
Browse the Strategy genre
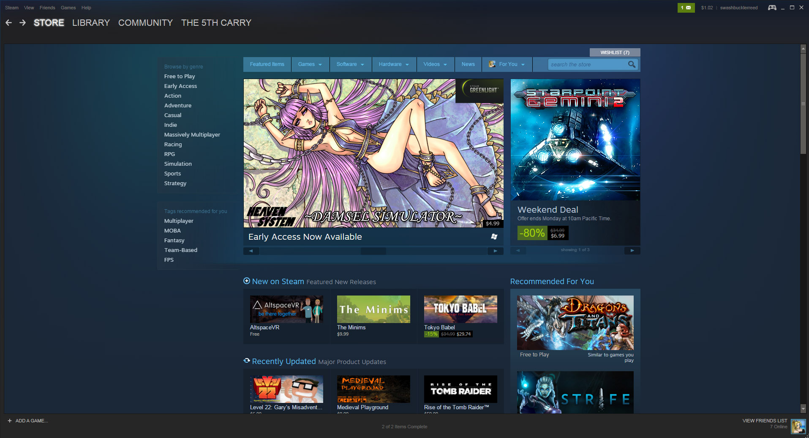tap(175, 183)
